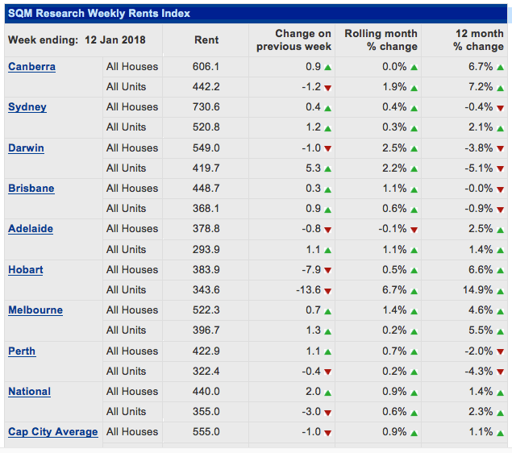The width and height of the screenshot is (512, 453).
Task: Select Darwin houses rent value 549.0
Action: pyautogui.click(x=206, y=148)
